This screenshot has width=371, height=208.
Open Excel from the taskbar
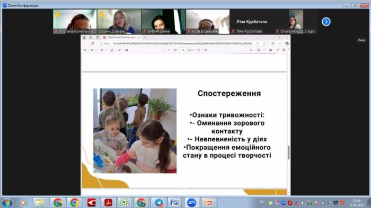125,203
